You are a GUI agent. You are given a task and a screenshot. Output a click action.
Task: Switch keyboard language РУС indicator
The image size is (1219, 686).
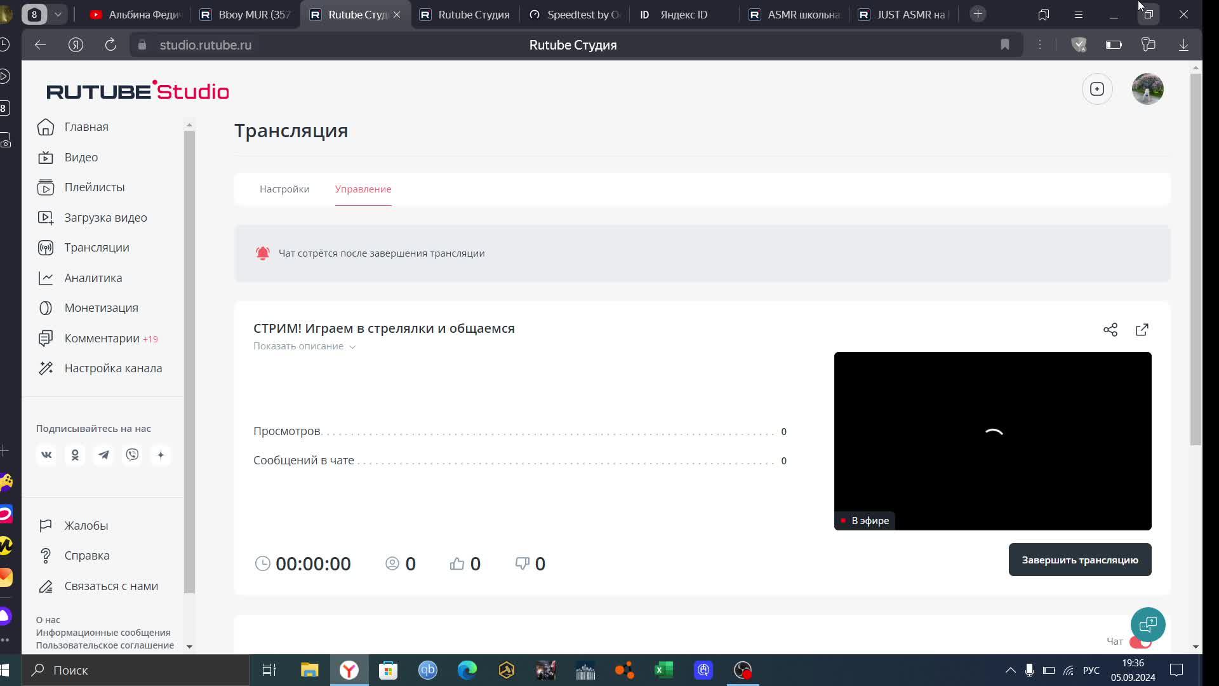[x=1091, y=670]
